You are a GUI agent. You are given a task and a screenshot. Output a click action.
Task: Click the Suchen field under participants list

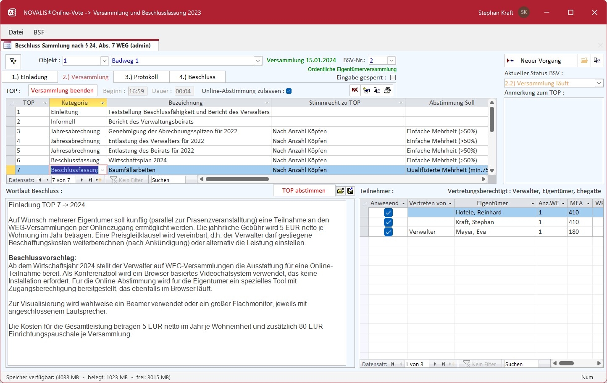[521, 364]
